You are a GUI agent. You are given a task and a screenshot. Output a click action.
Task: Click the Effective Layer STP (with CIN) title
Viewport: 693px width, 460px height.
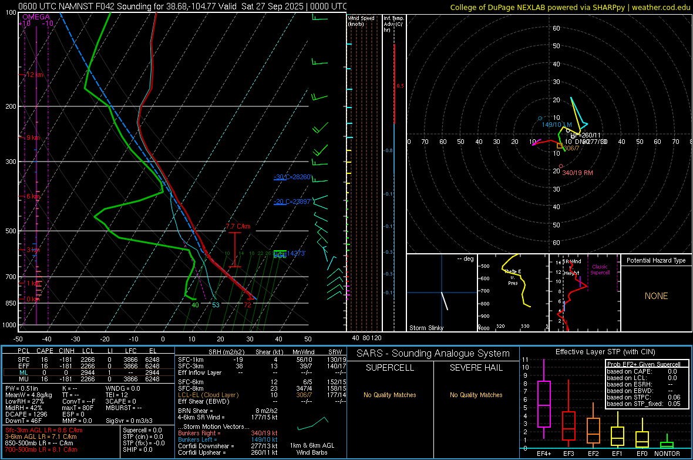tap(605, 352)
